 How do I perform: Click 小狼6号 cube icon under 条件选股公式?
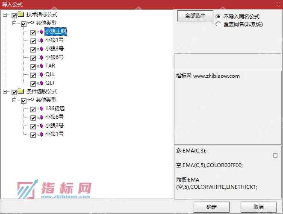tap(41, 117)
